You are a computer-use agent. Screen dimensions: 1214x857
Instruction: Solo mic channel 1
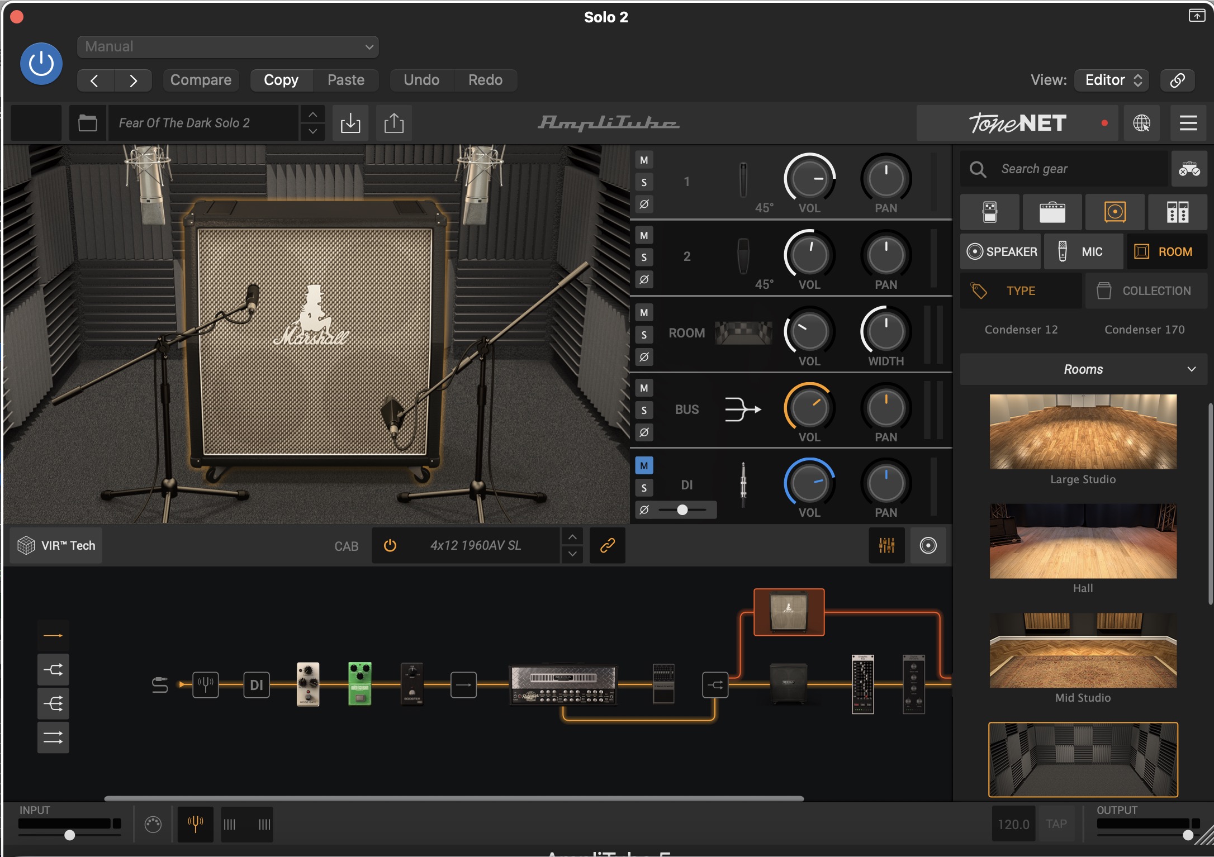pyautogui.click(x=644, y=182)
